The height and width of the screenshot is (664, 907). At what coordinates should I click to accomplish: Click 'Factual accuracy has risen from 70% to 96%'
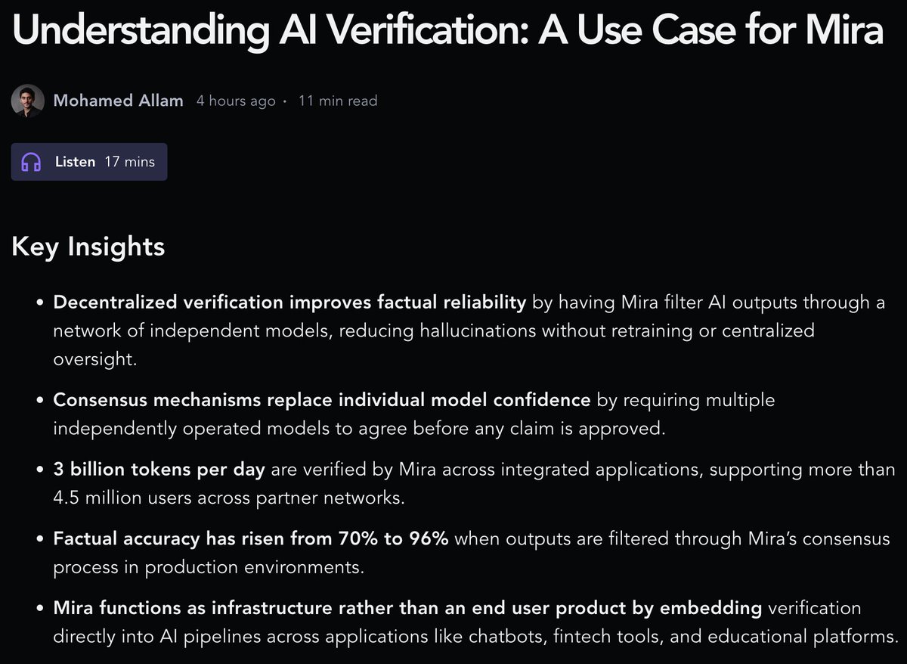(x=251, y=539)
